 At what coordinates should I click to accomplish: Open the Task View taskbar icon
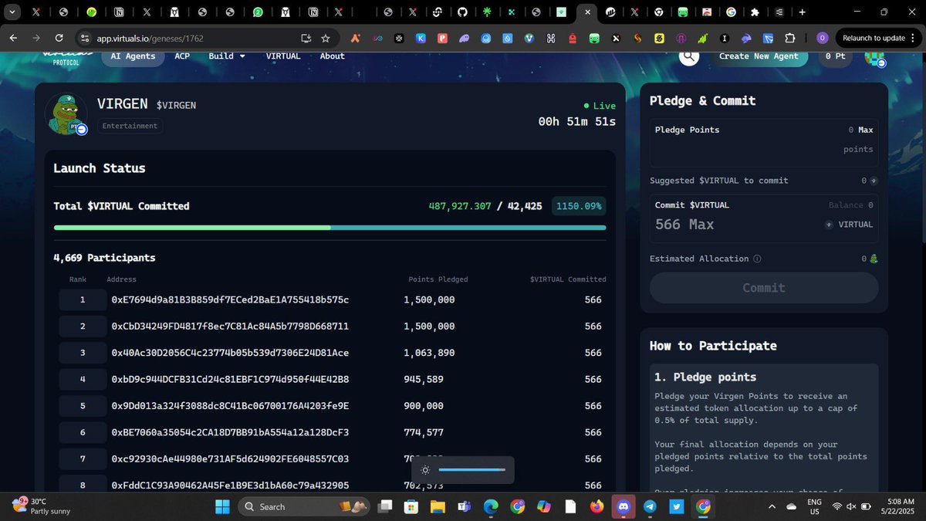pos(384,506)
